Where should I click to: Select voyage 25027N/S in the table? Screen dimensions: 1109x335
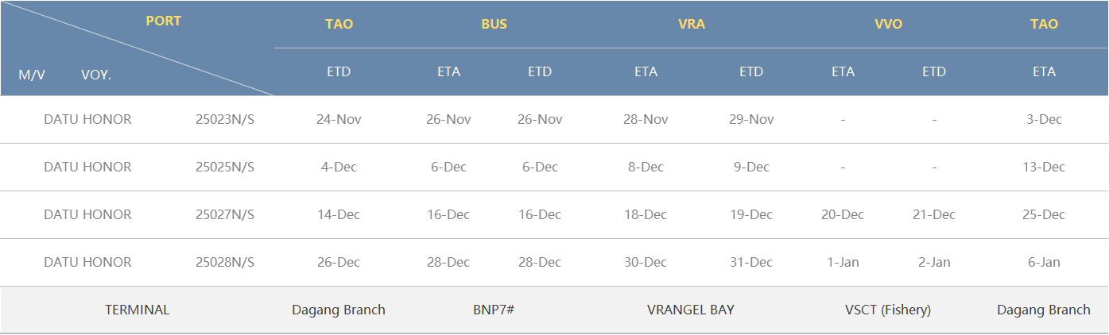[225, 214]
